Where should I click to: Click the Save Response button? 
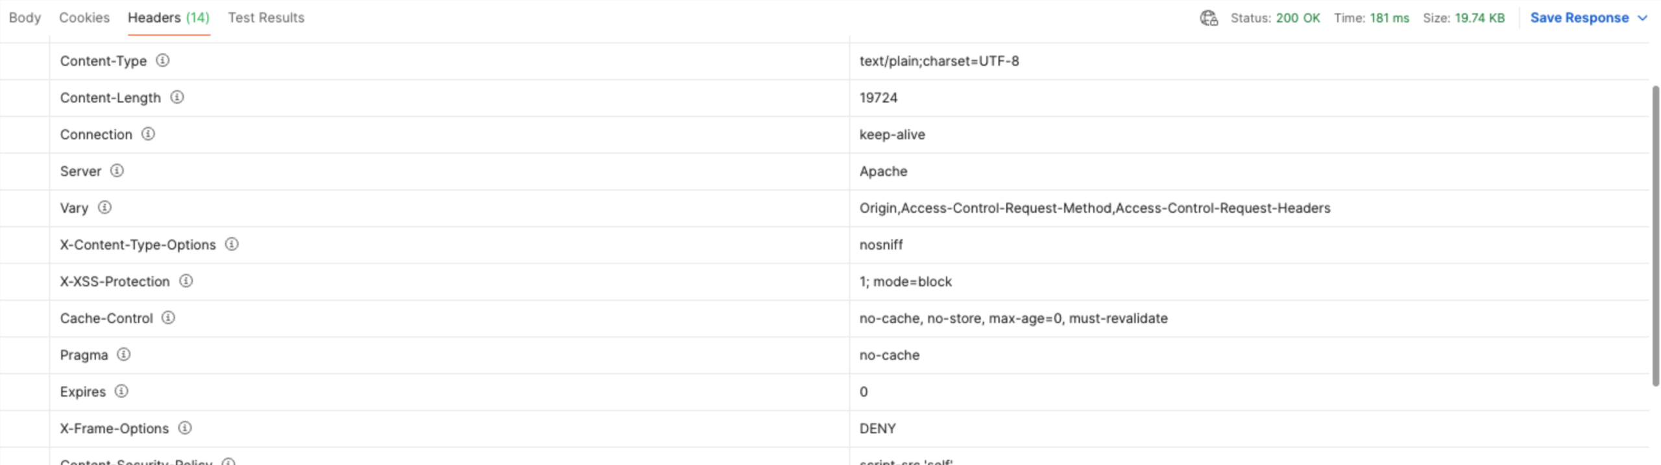(1579, 18)
